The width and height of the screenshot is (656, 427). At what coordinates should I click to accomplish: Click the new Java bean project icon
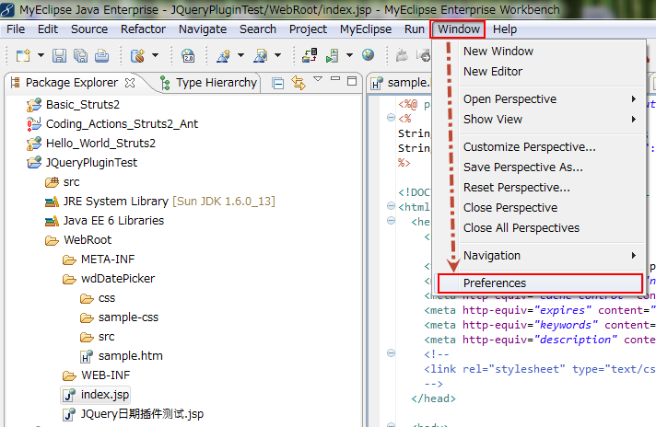(137, 55)
